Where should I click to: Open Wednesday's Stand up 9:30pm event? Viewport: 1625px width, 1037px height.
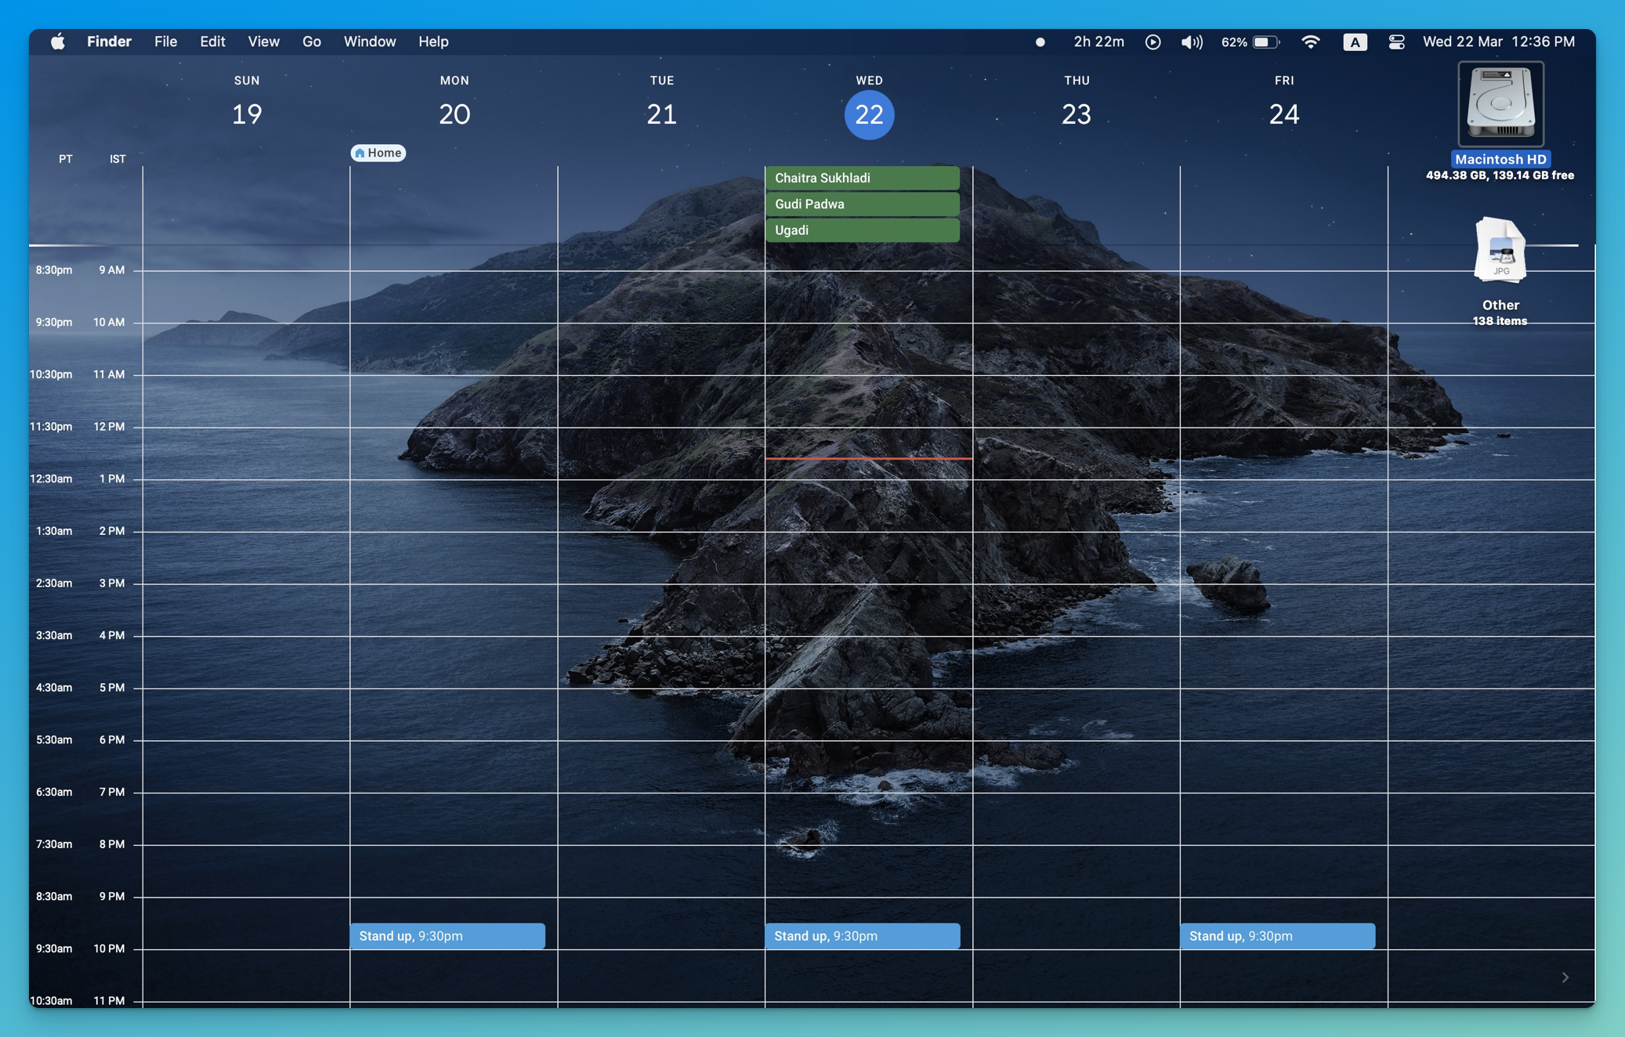point(862,936)
